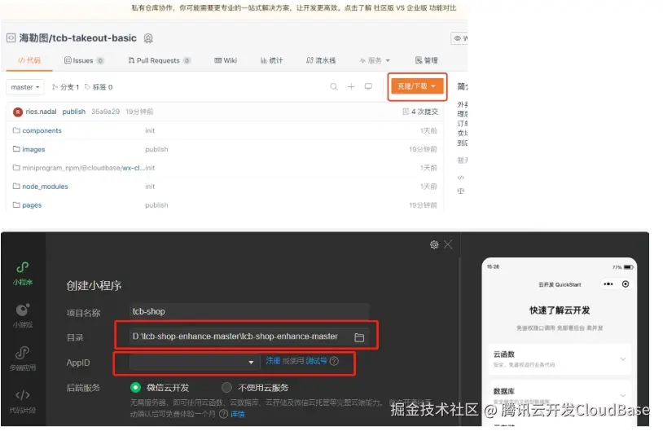The height and width of the screenshot is (431, 663).
Task: Click the Watch eye button
Action: point(459,38)
